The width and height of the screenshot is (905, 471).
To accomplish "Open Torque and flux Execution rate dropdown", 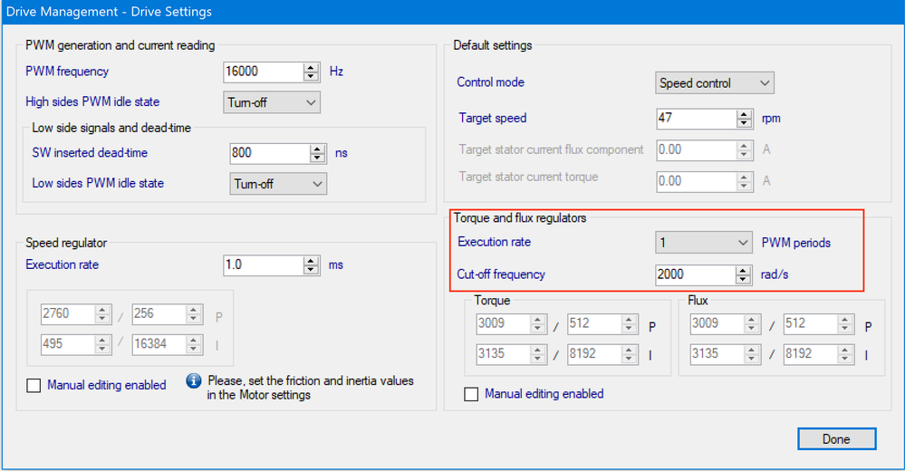I will [704, 243].
